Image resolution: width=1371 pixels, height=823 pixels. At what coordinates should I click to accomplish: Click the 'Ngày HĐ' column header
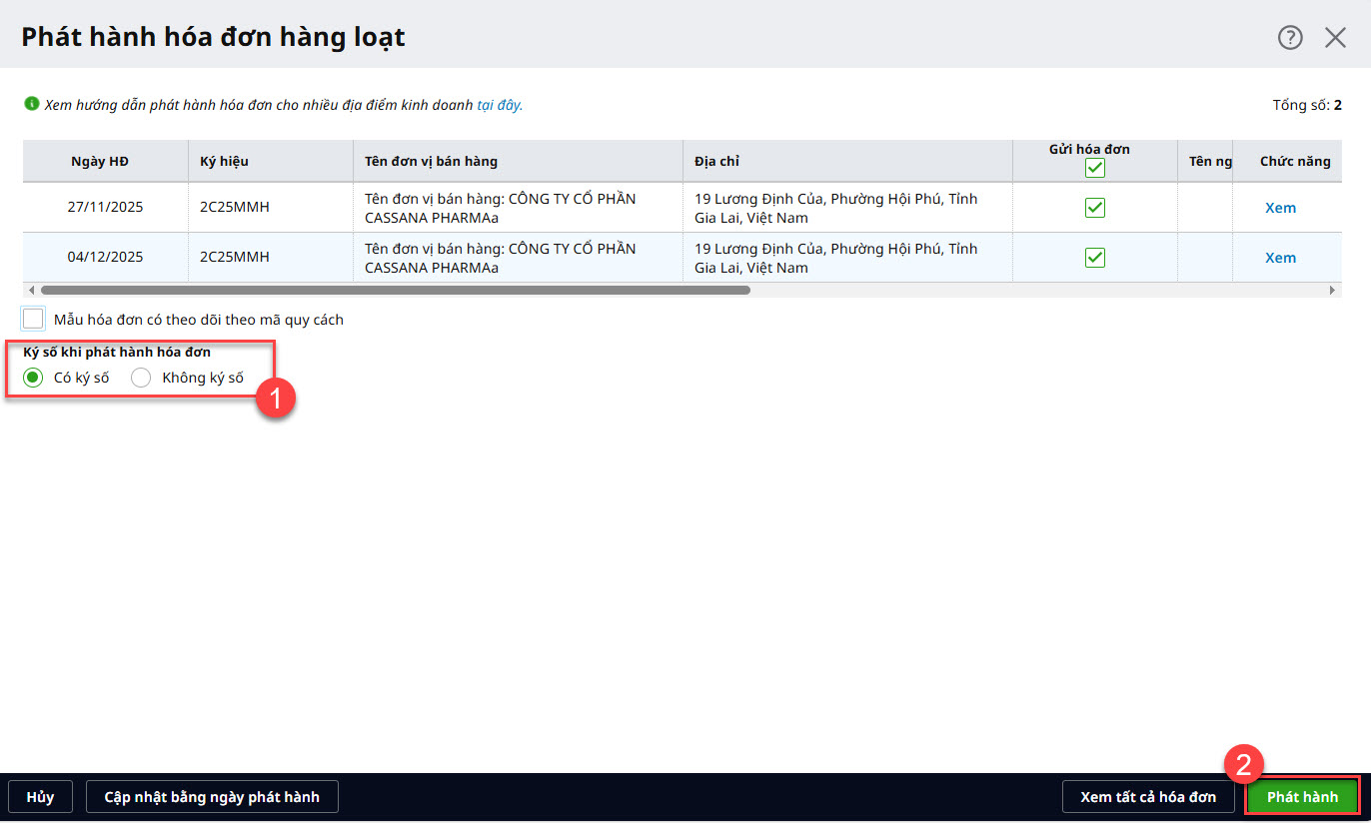point(100,162)
